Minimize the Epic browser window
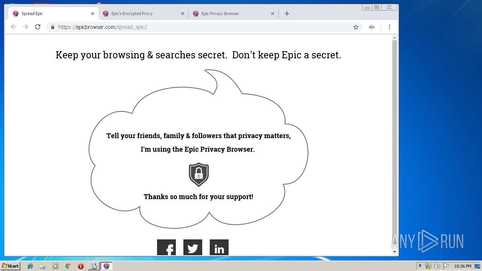 (x=367, y=7)
